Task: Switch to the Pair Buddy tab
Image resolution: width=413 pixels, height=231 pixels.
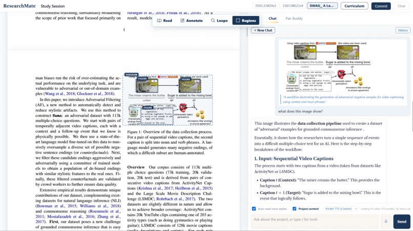Action: click(x=294, y=18)
